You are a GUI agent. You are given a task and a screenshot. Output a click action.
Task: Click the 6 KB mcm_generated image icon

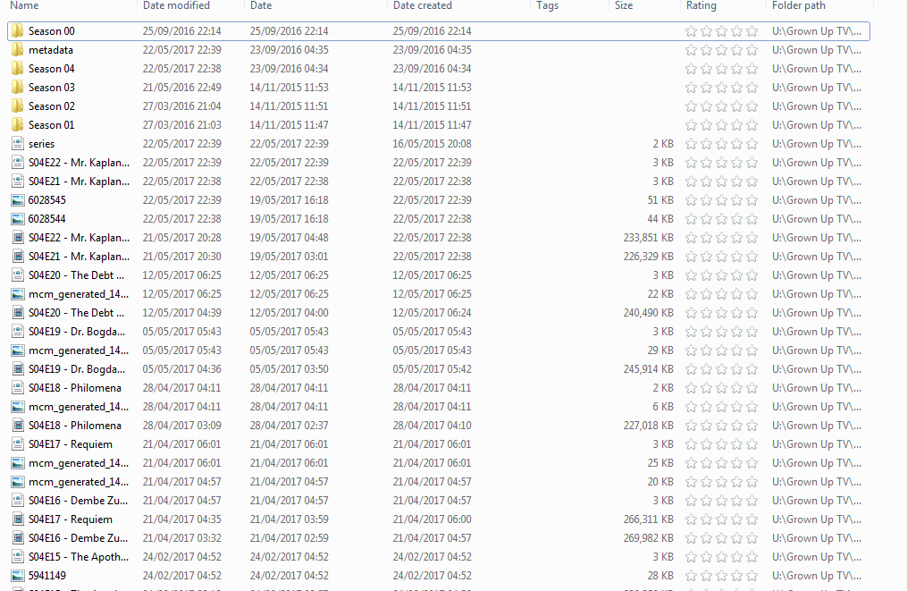coord(18,407)
